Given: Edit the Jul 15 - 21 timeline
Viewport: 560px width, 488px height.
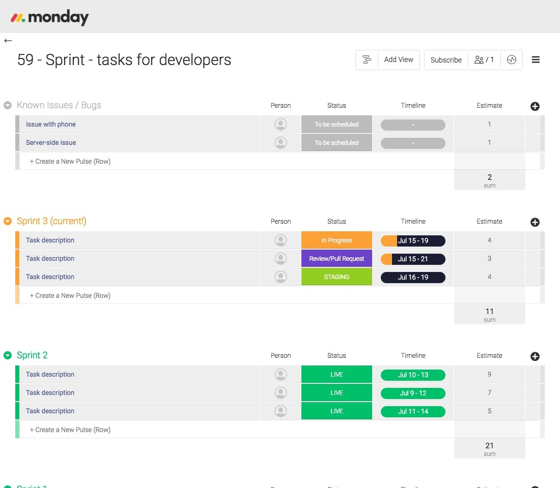Looking at the screenshot, I should (x=413, y=259).
